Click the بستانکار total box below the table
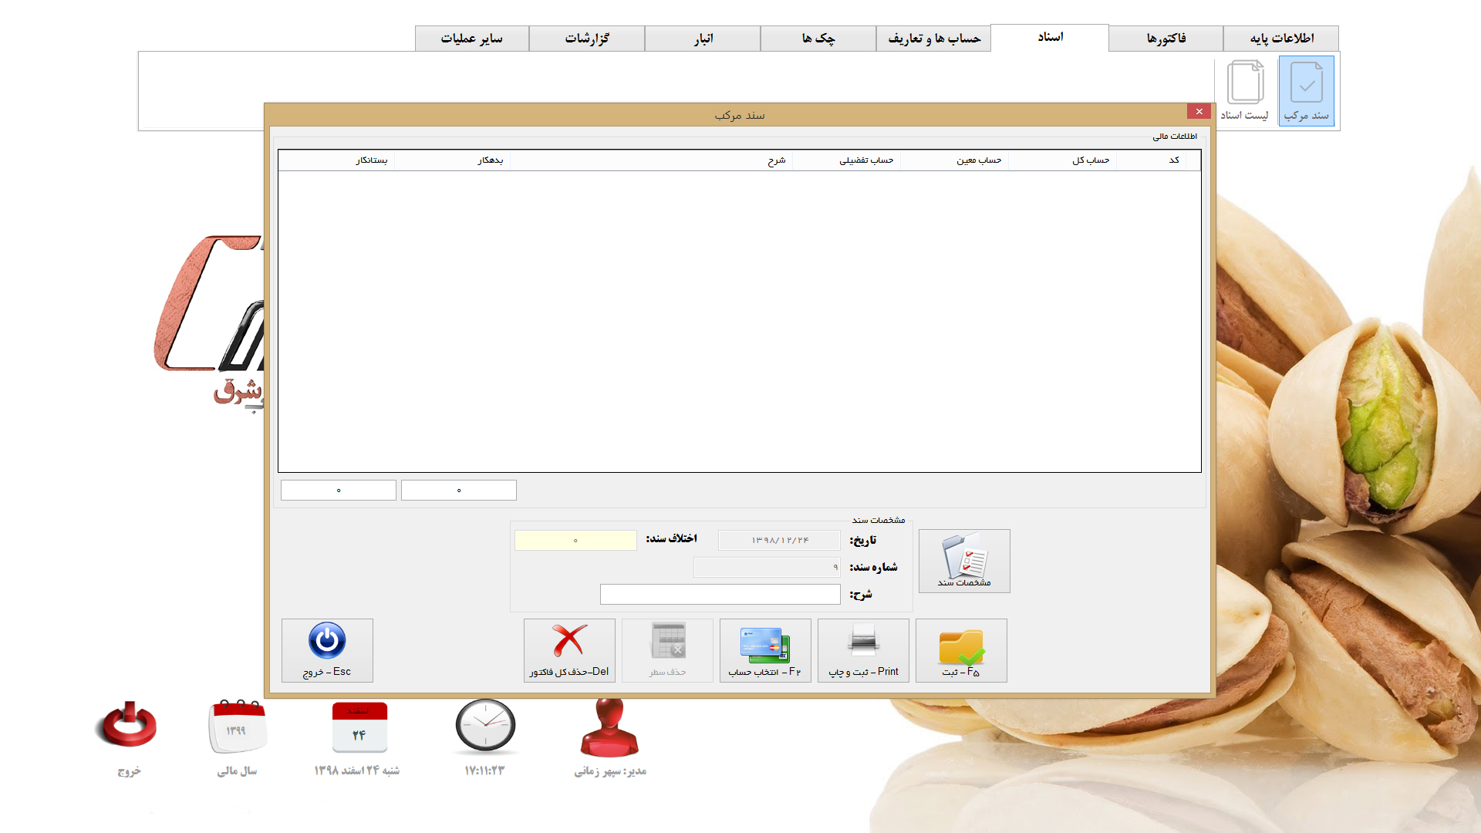This screenshot has width=1481, height=833. click(339, 490)
